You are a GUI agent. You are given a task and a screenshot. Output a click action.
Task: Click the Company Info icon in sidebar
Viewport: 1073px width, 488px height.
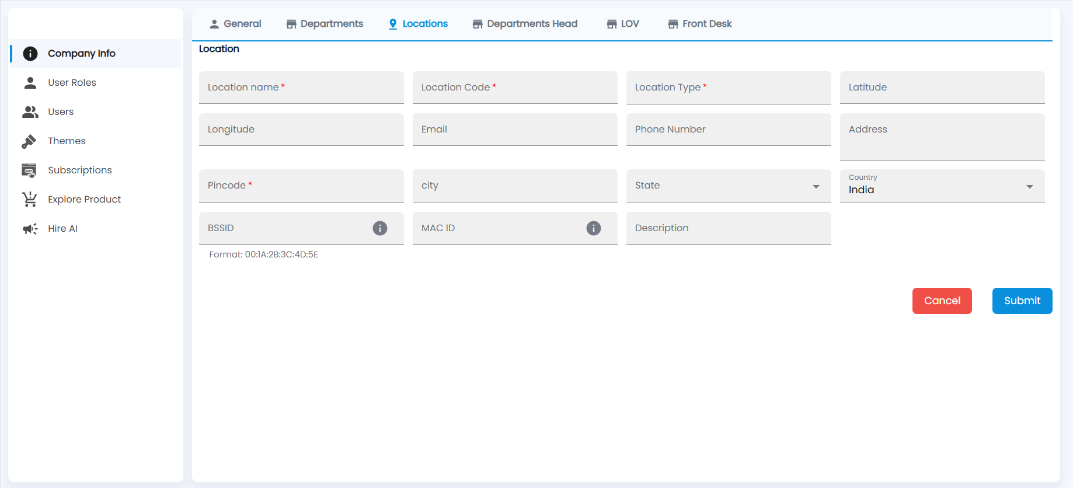click(x=30, y=54)
